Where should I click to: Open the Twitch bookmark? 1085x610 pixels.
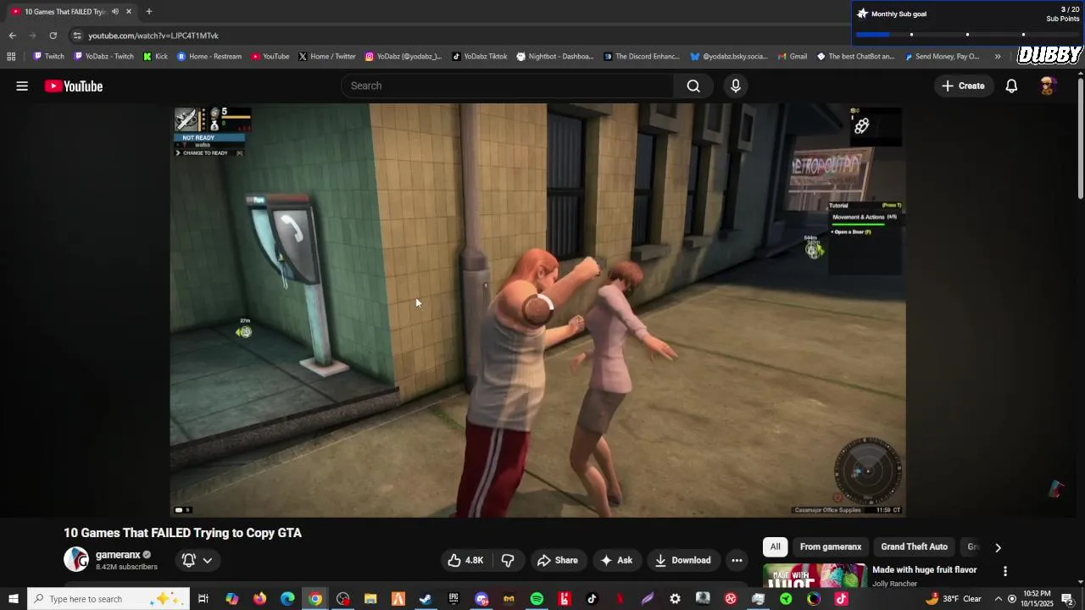pyautogui.click(x=48, y=57)
